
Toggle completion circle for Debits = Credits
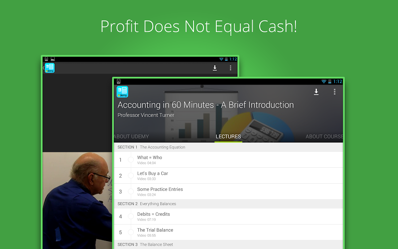pos(131,217)
